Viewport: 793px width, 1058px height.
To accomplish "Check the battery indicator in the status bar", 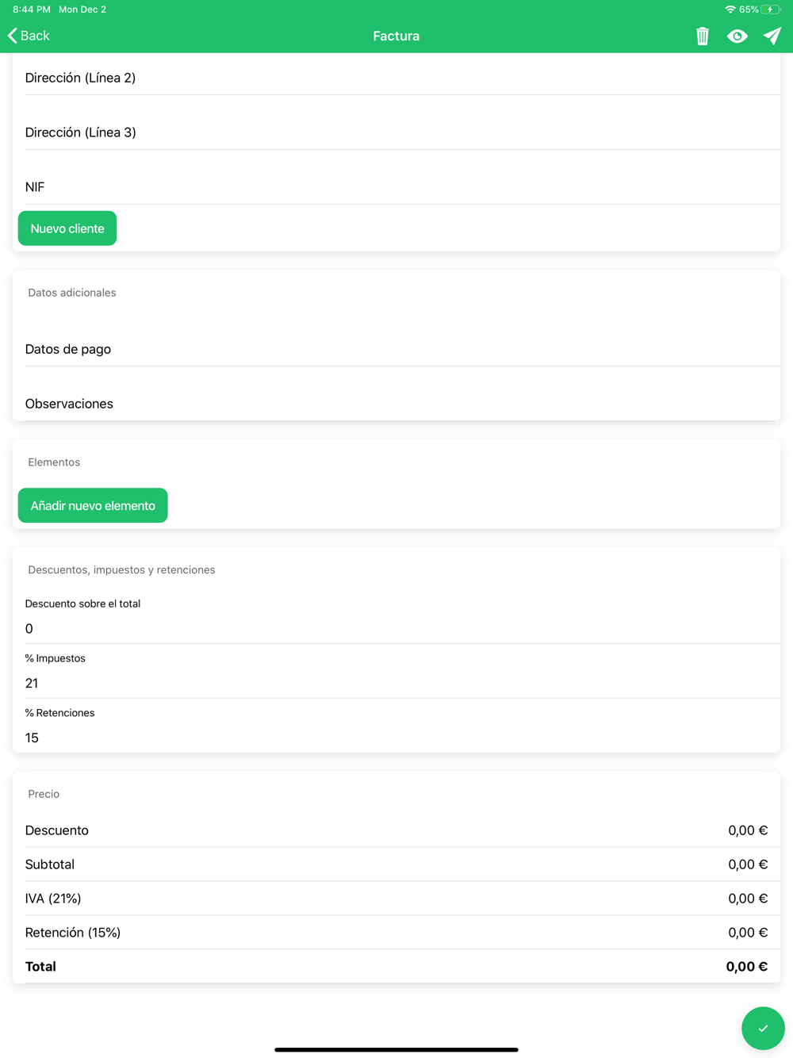I will [x=771, y=10].
